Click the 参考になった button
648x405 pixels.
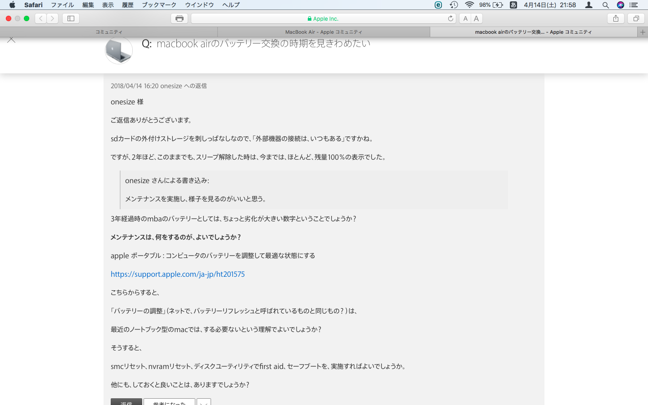tap(169, 402)
